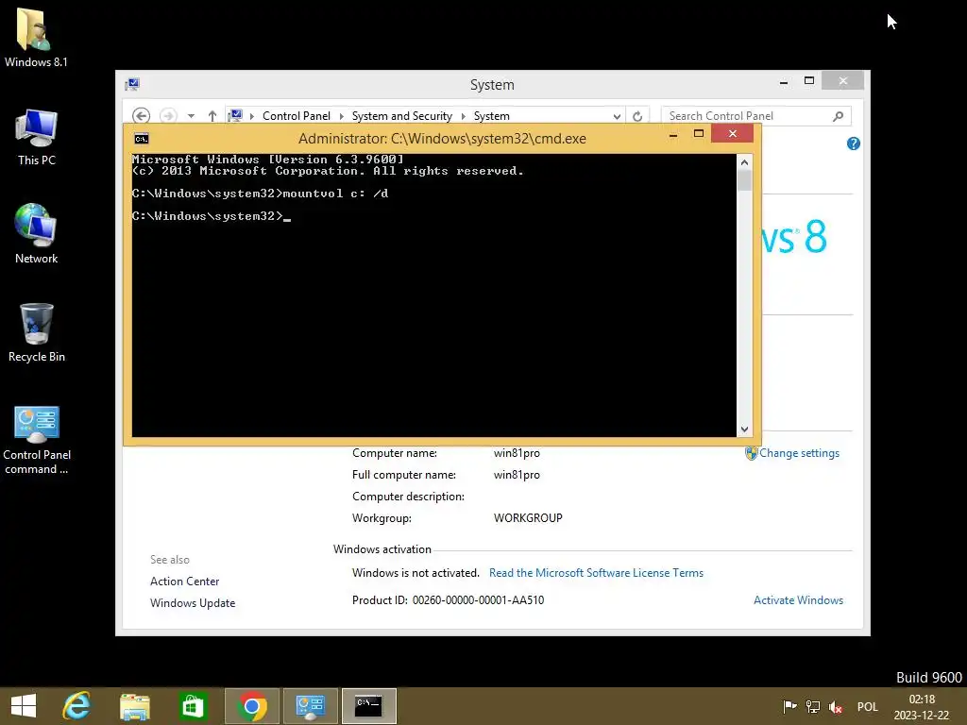
Task: Minimize the cmd.exe window
Action: click(x=673, y=134)
